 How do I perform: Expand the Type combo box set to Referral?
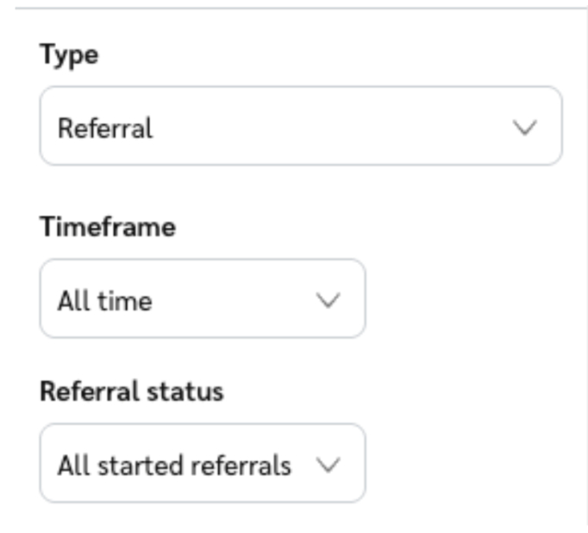tap(300, 126)
